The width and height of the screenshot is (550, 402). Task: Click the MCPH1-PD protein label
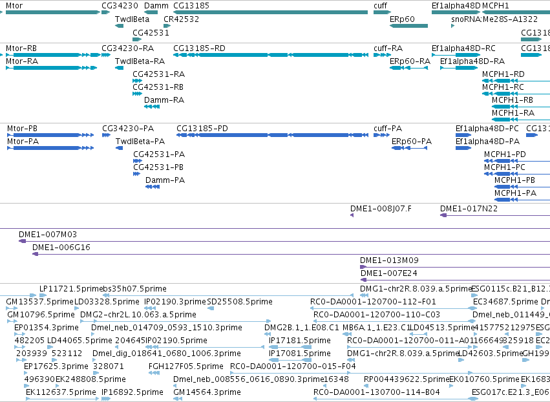pyautogui.click(x=505, y=154)
